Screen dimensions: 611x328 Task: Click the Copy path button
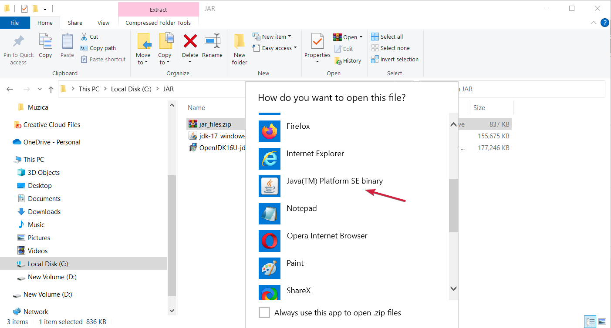[x=98, y=48]
